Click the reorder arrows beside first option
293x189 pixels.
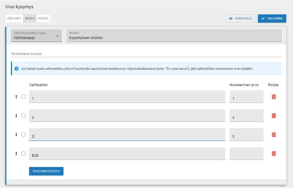(x=16, y=97)
